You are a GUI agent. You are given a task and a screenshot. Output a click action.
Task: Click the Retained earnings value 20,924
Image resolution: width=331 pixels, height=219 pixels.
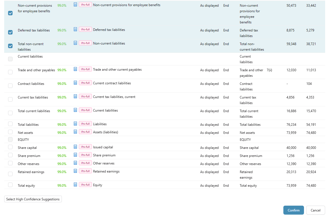pyautogui.click(x=311, y=172)
